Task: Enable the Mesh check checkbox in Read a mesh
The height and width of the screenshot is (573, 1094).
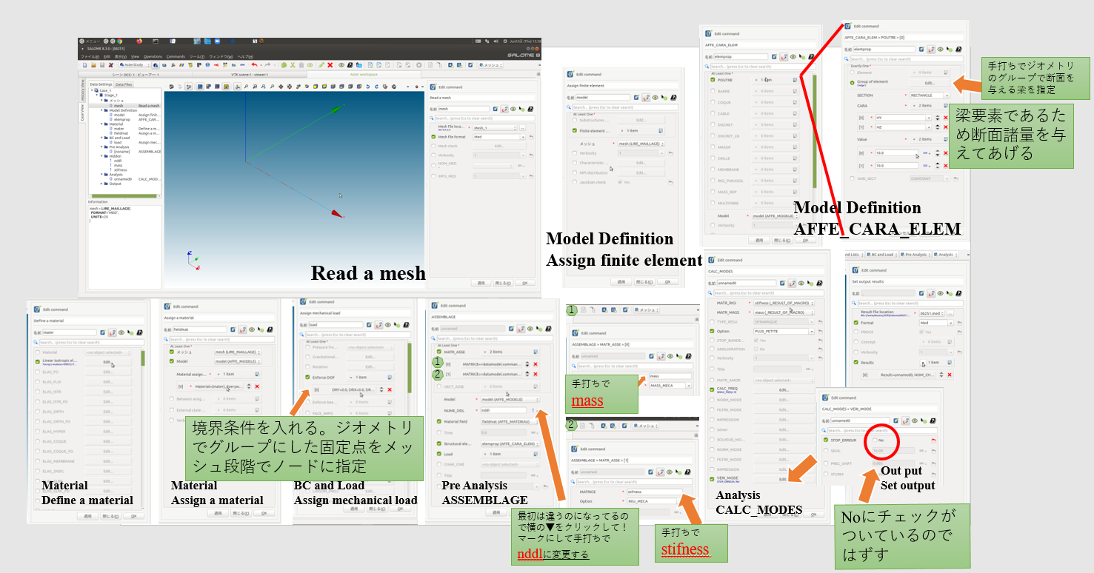Action: point(433,146)
